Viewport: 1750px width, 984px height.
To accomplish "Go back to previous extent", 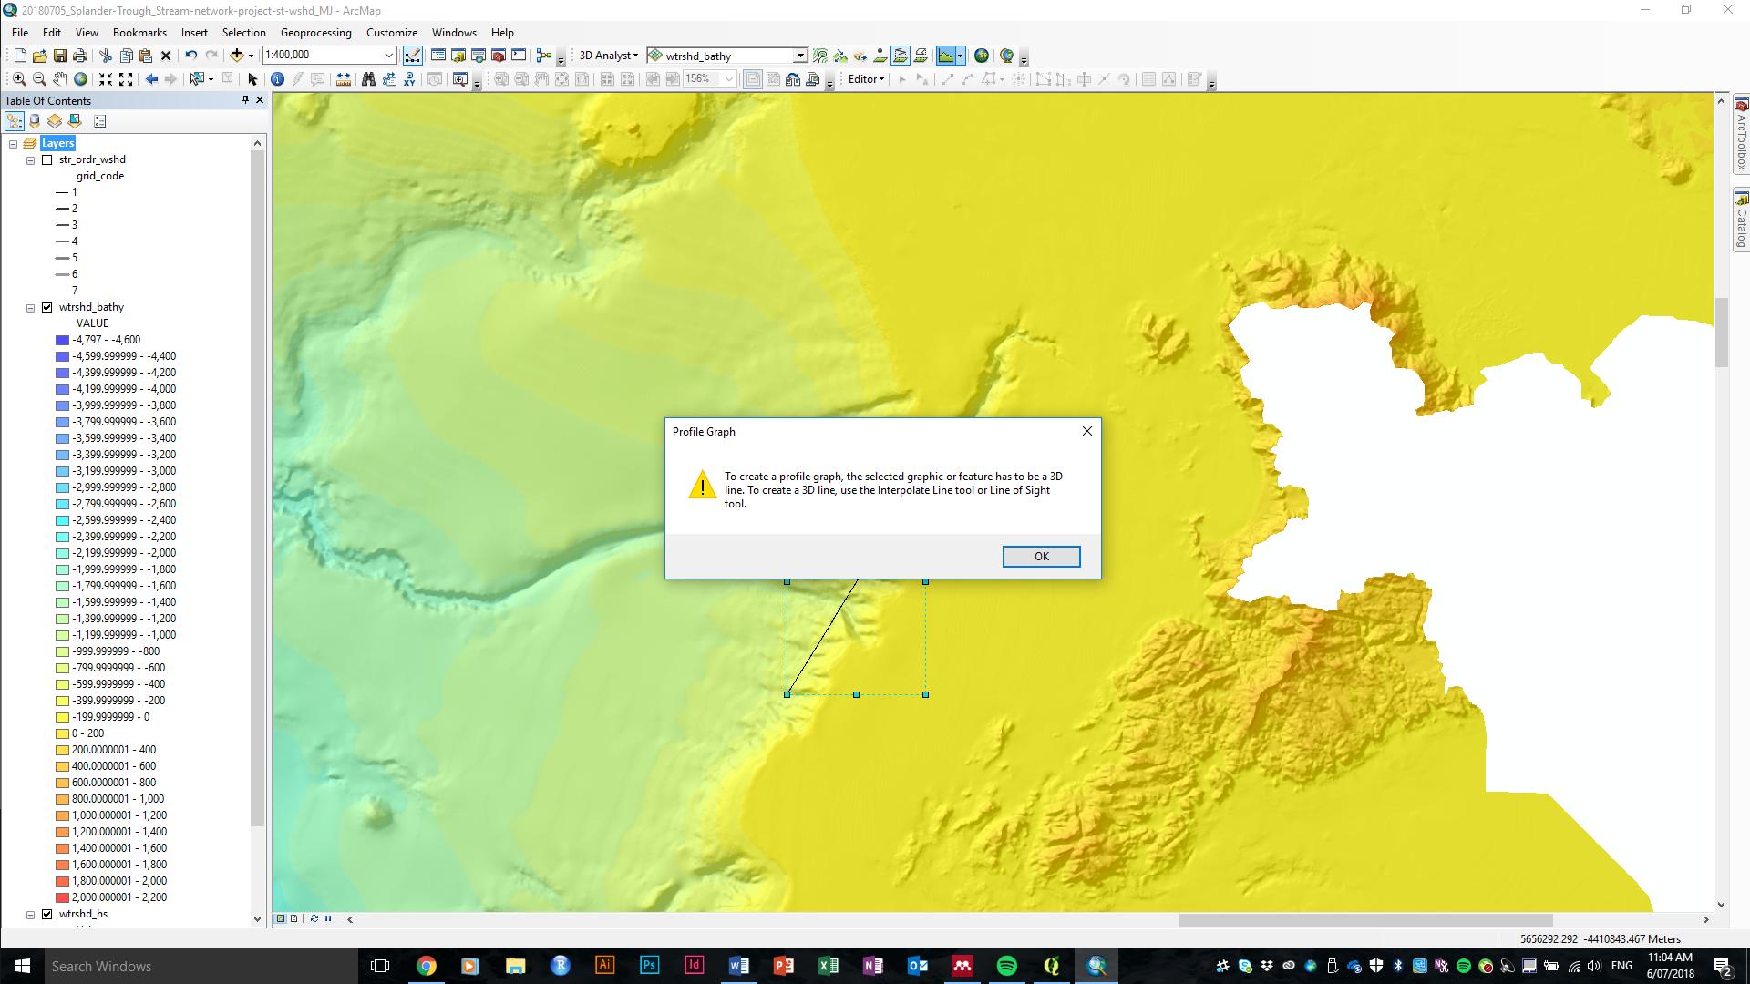I will [x=151, y=79].
